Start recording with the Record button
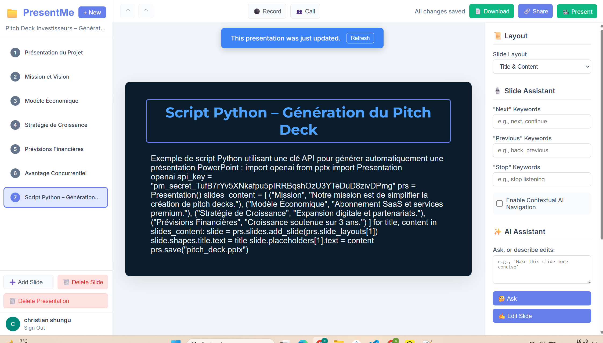Image resolution: width=603 pixels, height=343 pixels. [x=267, y=11]
